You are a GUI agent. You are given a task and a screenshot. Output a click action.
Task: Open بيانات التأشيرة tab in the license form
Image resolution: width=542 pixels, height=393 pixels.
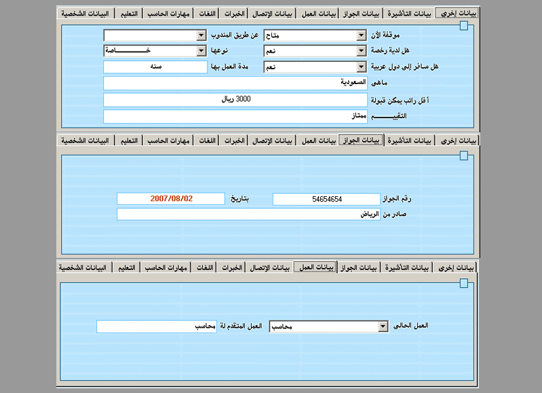409,14
